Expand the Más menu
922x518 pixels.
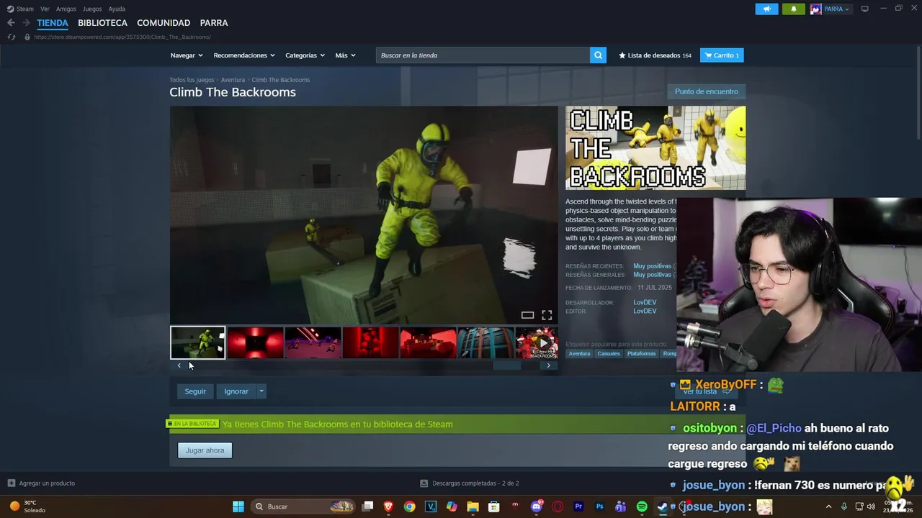[345, 55]
